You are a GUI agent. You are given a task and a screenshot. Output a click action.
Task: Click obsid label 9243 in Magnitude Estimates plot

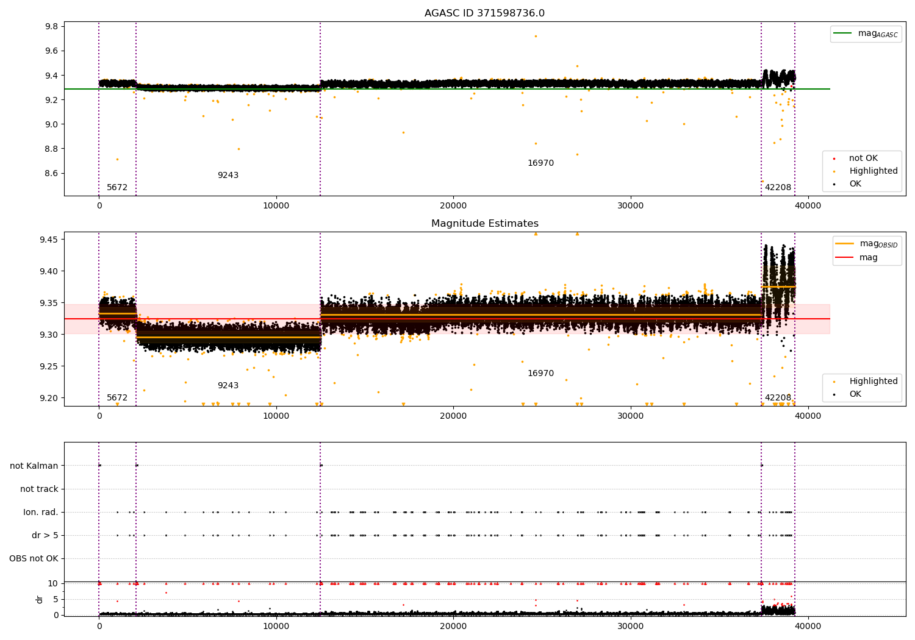coord(228,386)
